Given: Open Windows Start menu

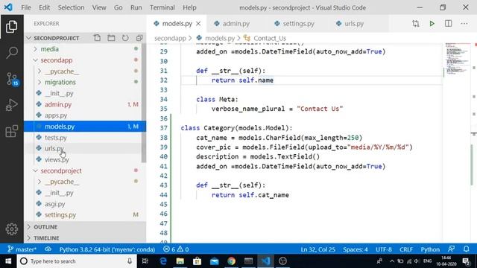Looking at the screenshot, I should pos(8,261).
